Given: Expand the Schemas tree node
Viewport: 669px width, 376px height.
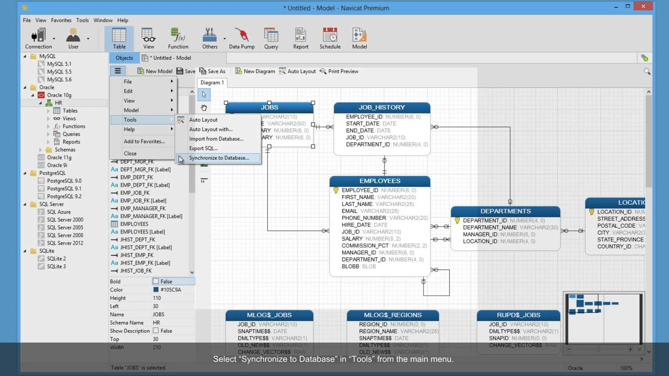Looking at the screenshot, I should 40,150.
